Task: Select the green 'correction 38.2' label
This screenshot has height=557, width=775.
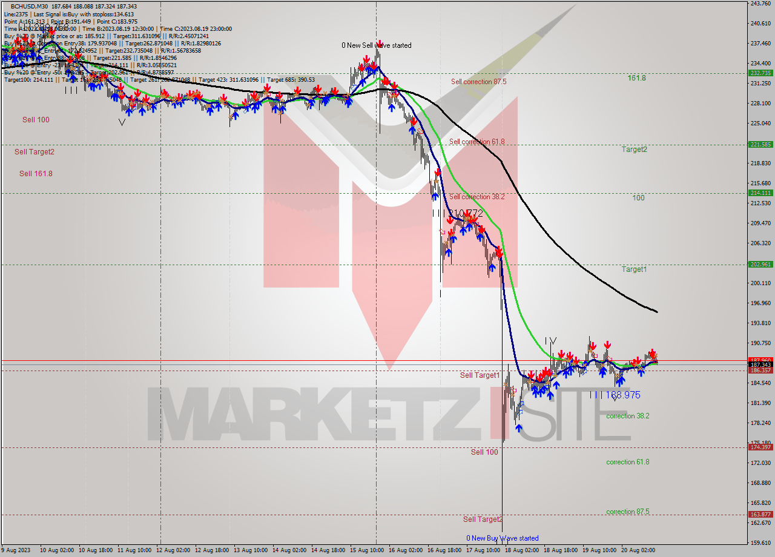Action: click(628, 416)
